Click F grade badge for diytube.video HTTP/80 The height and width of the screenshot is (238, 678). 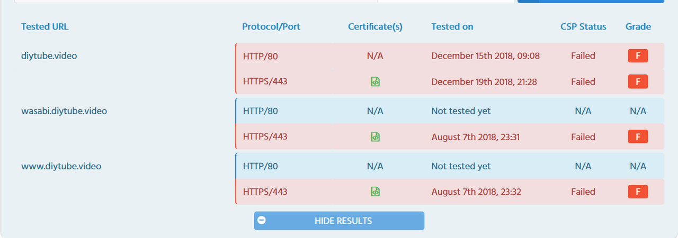click(x=638, y=56)
